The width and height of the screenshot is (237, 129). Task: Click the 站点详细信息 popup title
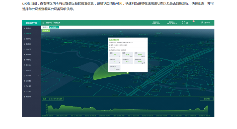(114, 40)
